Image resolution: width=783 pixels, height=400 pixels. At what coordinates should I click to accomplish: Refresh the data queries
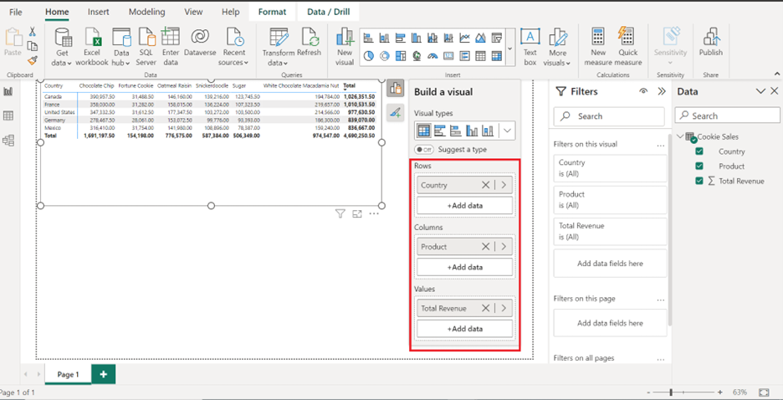click(x=310, y=42)
